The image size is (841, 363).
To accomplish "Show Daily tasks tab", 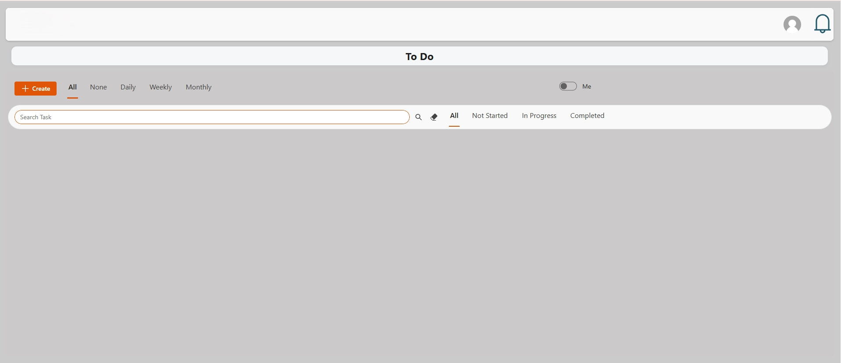I will pyautogui.click(x=128, y=87).
